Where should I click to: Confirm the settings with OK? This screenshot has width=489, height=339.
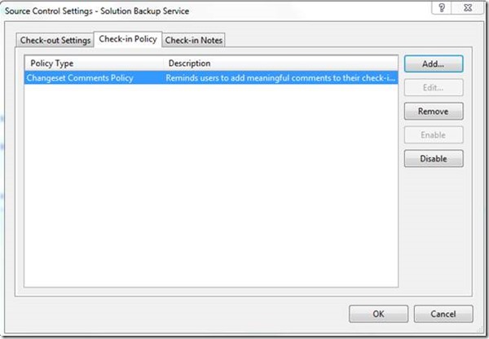[x=378, y=314]
